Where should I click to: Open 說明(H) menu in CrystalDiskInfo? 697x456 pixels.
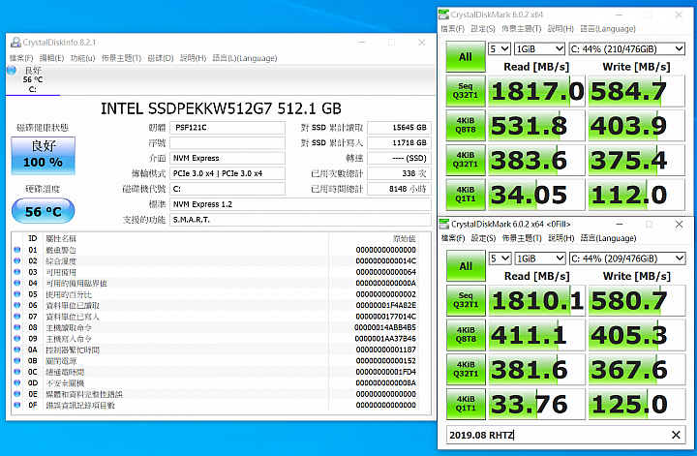pyautogui.click(x=193, y=58)
